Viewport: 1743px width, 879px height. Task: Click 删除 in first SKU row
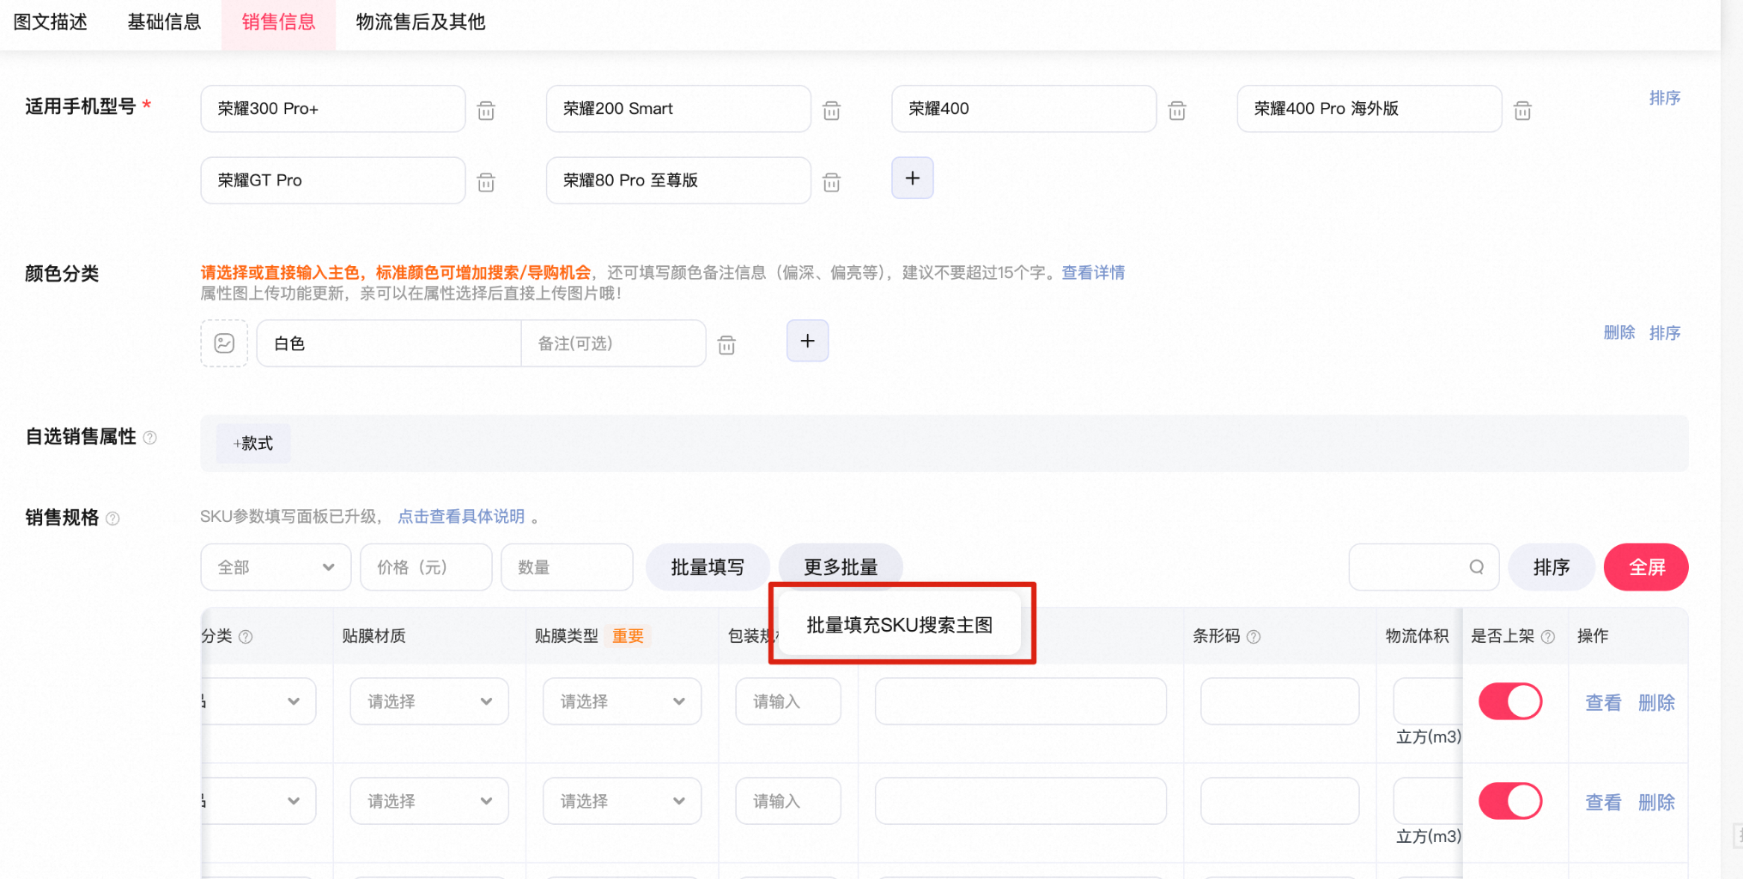pyautogui.click(x=1656, y=703)
